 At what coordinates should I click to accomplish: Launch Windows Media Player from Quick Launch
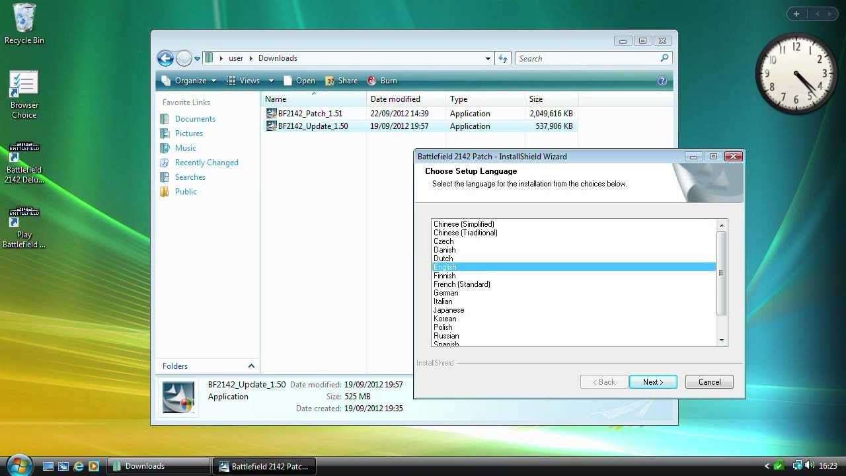[x=94, y=466]
